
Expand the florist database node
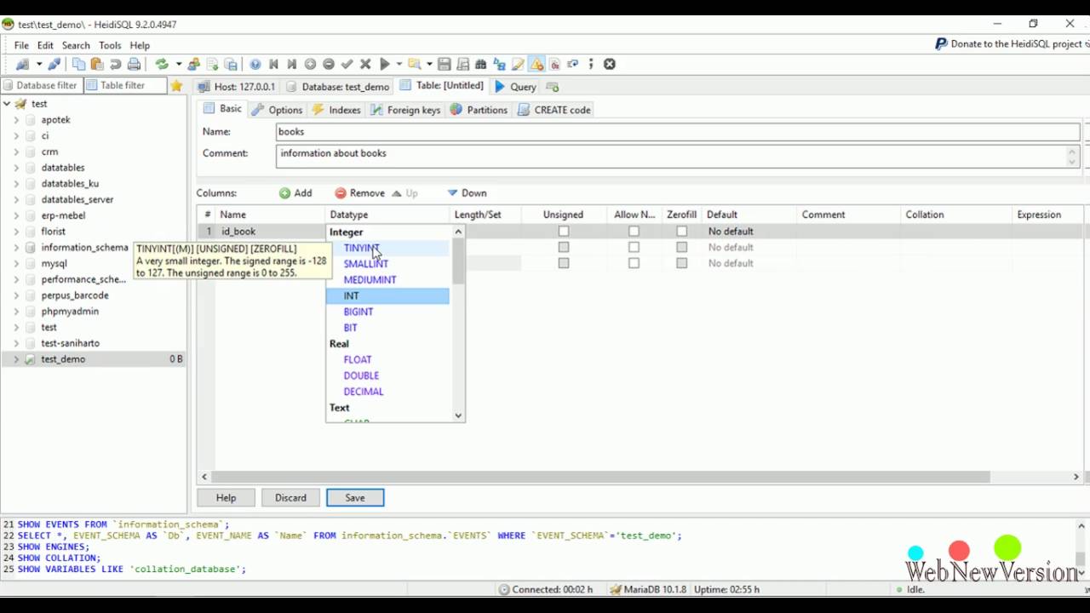(x=16, y=232)
